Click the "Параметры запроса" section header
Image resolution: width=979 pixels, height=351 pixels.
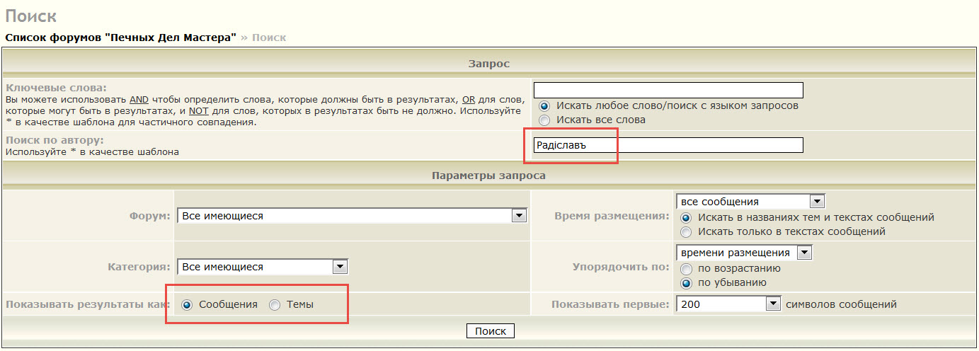click(x=488, y=175)
